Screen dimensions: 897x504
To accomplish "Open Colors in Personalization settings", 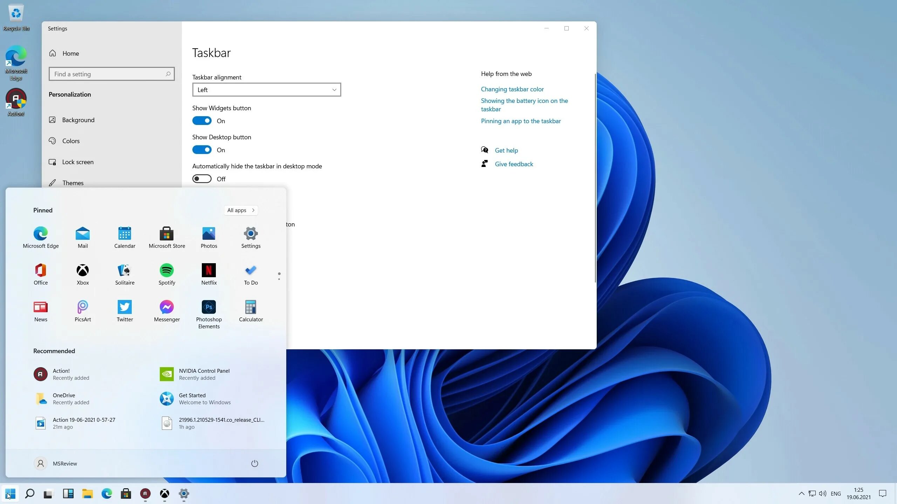I will [70, 141].
